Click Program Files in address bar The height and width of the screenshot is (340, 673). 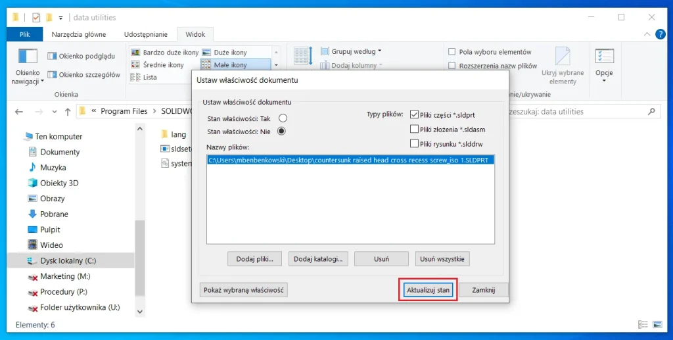(124, 111)
